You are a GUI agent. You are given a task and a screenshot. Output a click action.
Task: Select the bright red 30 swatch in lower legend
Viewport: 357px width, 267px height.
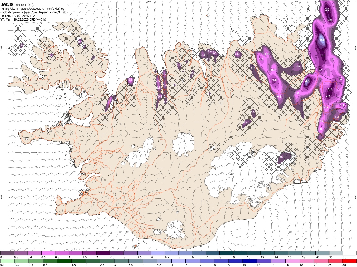coord(349,261)
